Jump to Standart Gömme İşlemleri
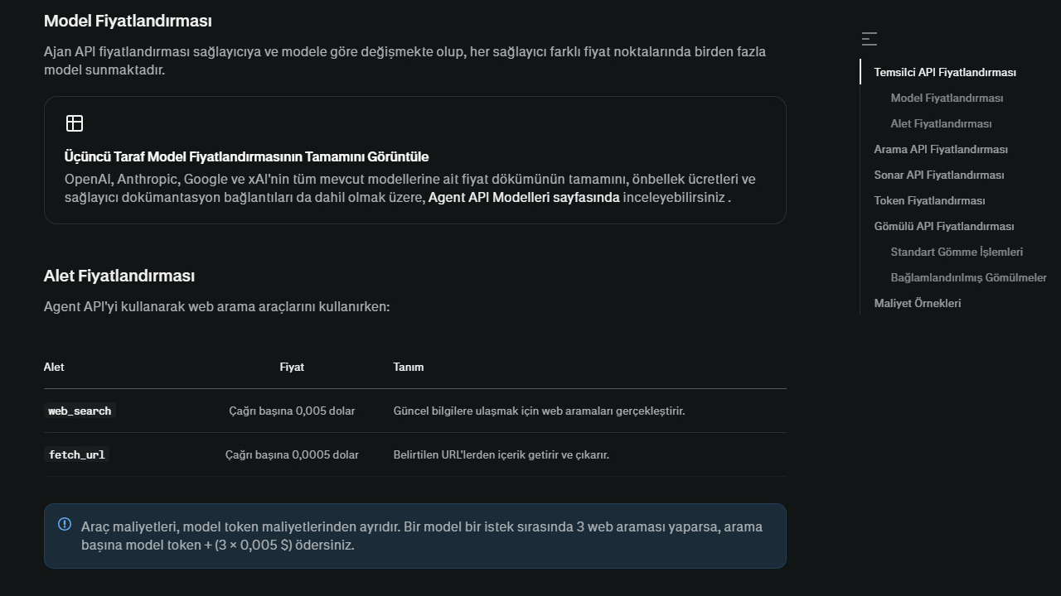 [x=957, y=252]
